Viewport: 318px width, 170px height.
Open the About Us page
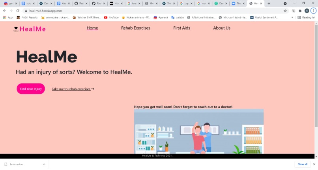[x=222, y=28]
